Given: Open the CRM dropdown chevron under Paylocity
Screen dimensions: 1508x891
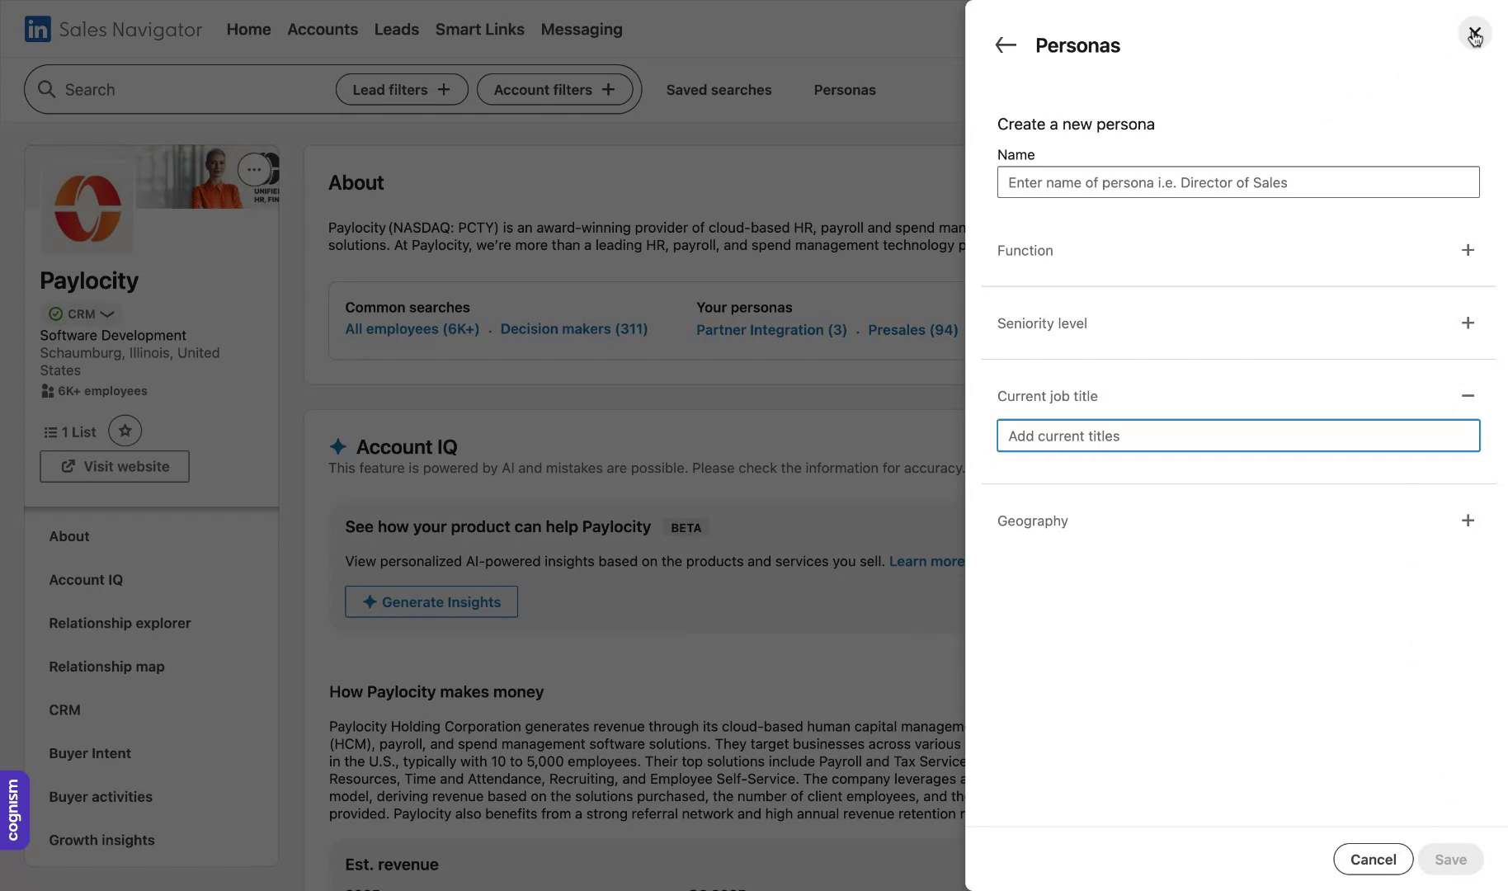Looking at the screenshot, I should click(106, 314).
